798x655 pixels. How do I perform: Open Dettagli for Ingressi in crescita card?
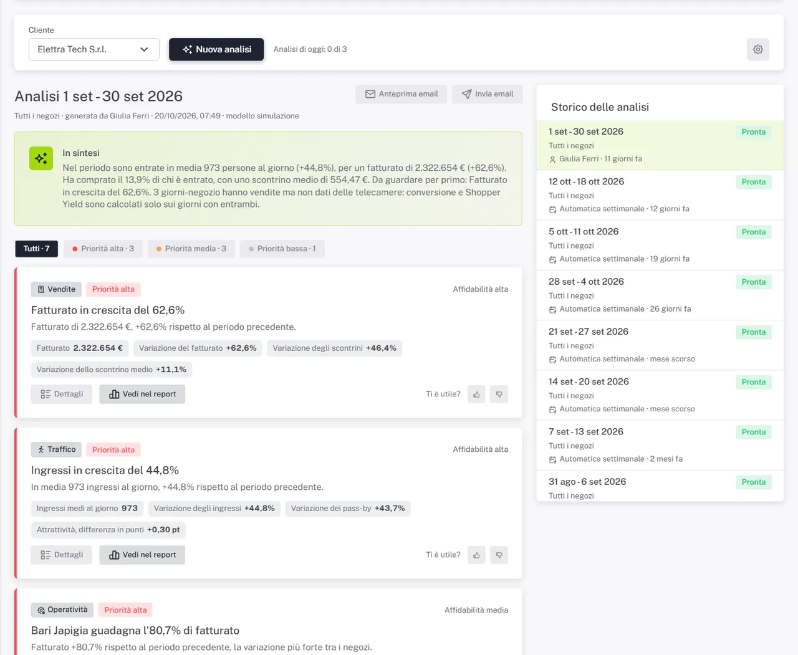click(62, 555)
